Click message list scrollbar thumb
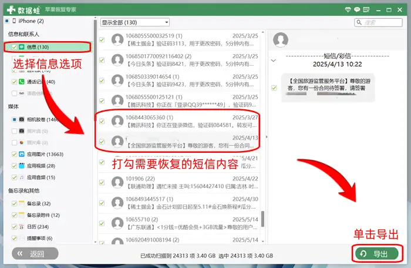 262,219
